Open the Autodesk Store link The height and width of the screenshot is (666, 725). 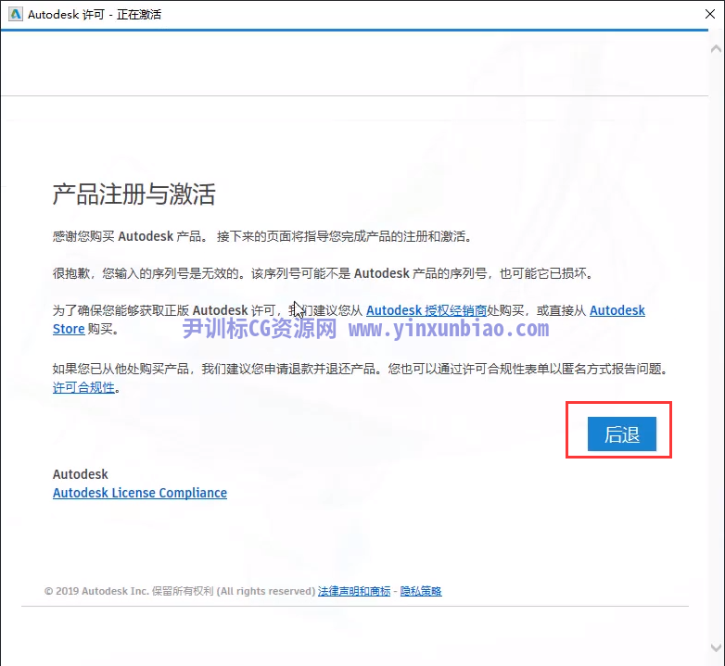point(617,310)
